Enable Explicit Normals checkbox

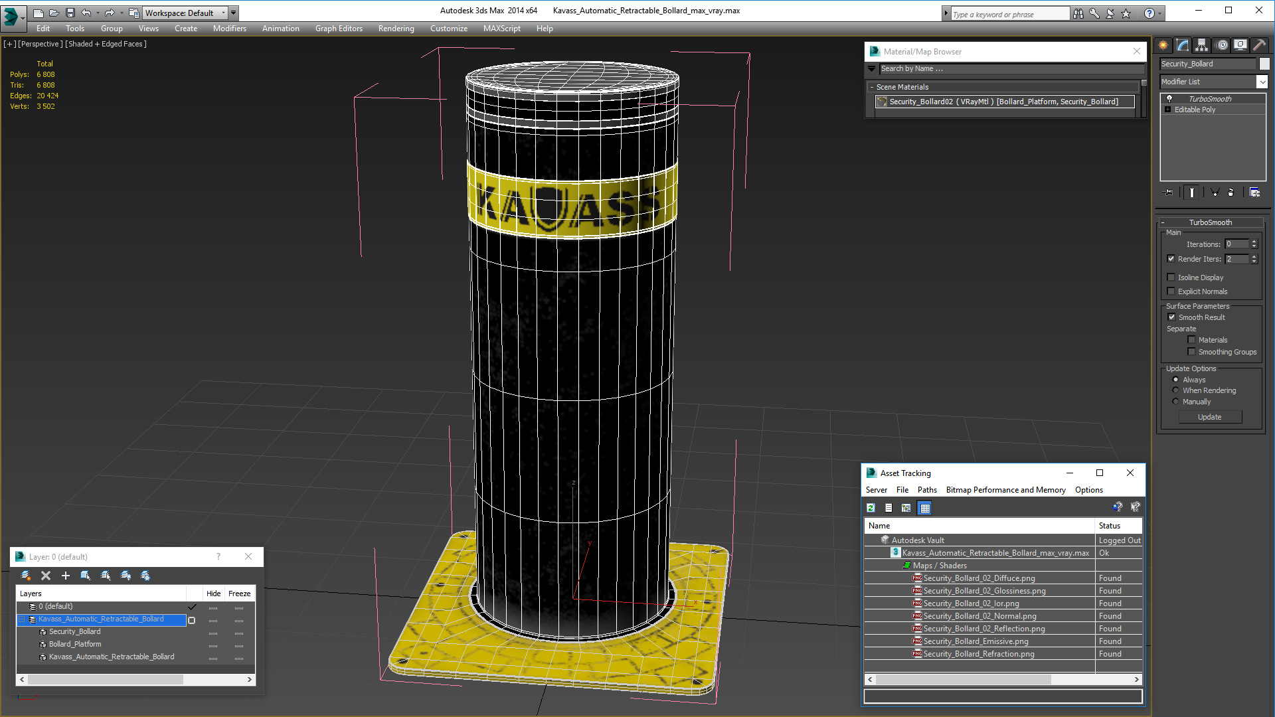pos(1171,291)
